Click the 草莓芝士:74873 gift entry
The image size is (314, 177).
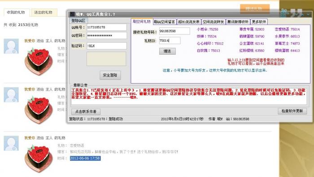(287, 44)
